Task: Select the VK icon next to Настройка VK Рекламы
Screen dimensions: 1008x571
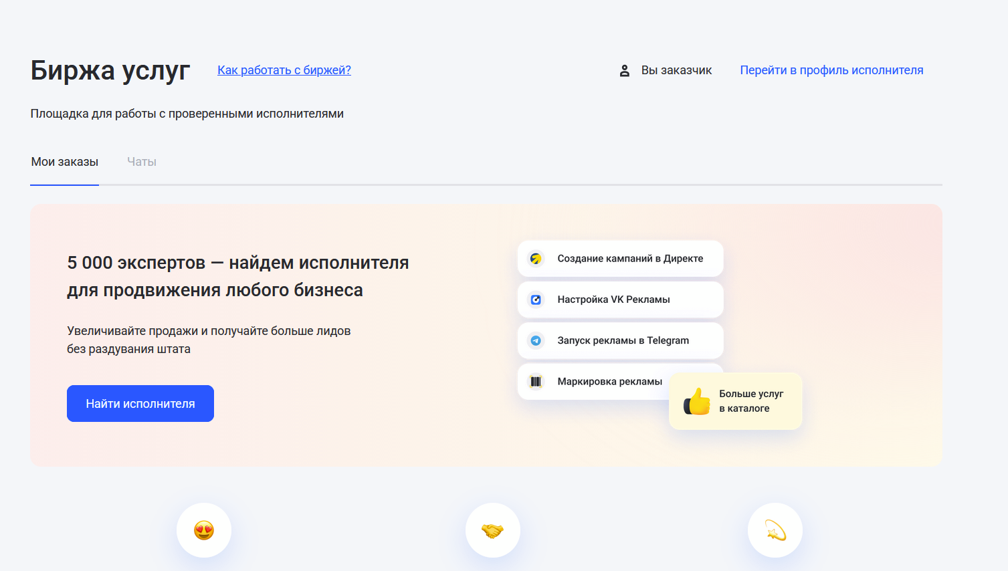Action: [536, 299]
